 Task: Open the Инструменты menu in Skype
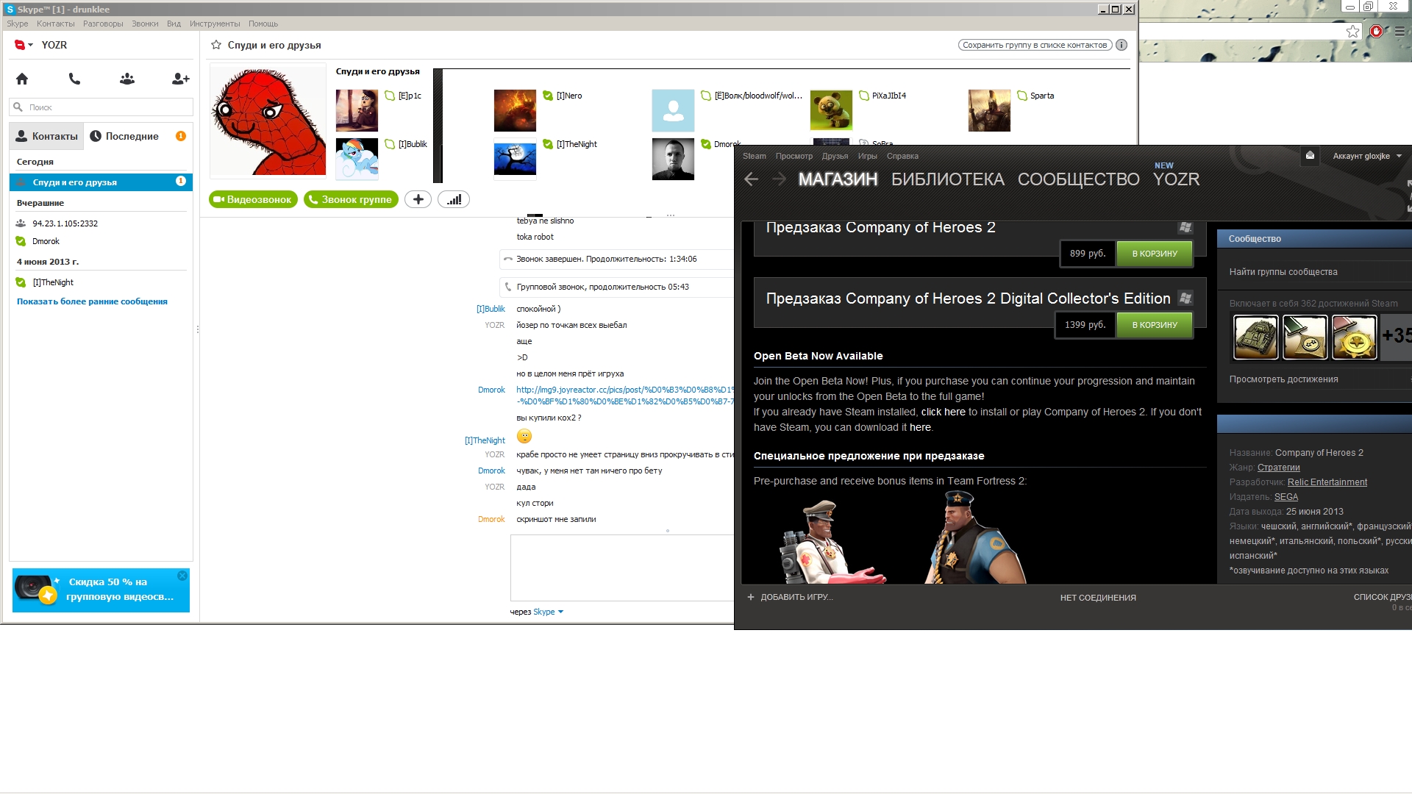pyautogui.click(x=215, y=24)
